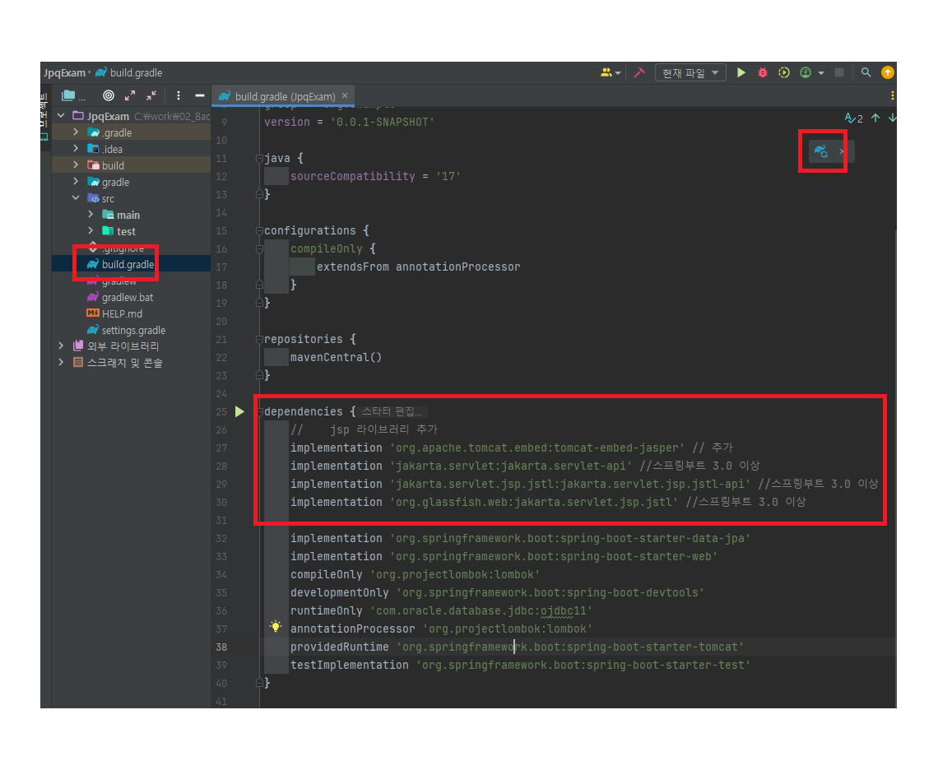The height and width of the screenshot is (784, 952).
Task: Open editor tabs more options menu
Action: [892, 96]
